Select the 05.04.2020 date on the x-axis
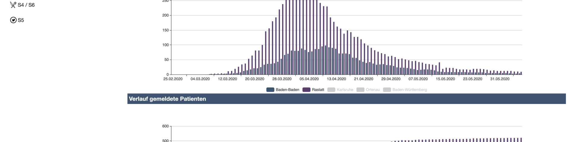 coord(309,79)
